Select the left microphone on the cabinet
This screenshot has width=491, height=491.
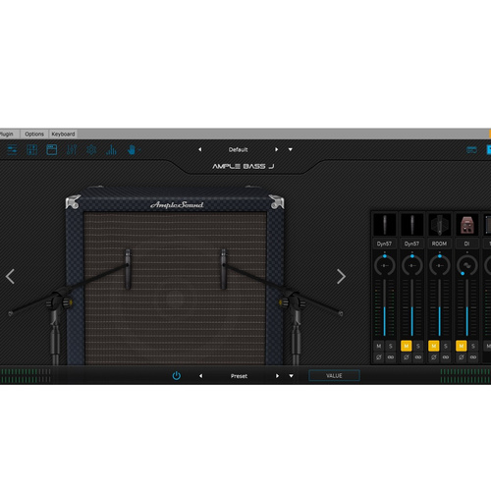[x=128, y=269]
